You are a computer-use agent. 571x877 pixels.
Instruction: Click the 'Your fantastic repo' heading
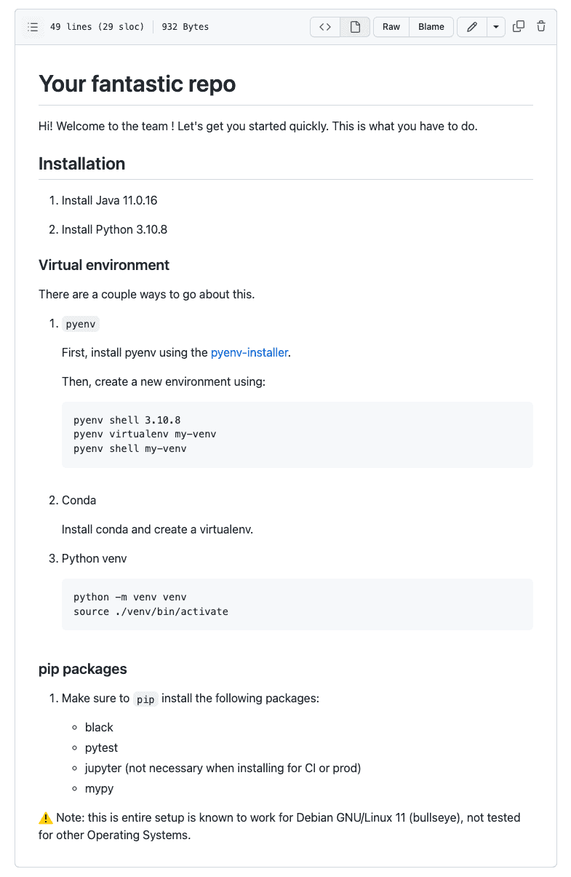tap(137, 84)
